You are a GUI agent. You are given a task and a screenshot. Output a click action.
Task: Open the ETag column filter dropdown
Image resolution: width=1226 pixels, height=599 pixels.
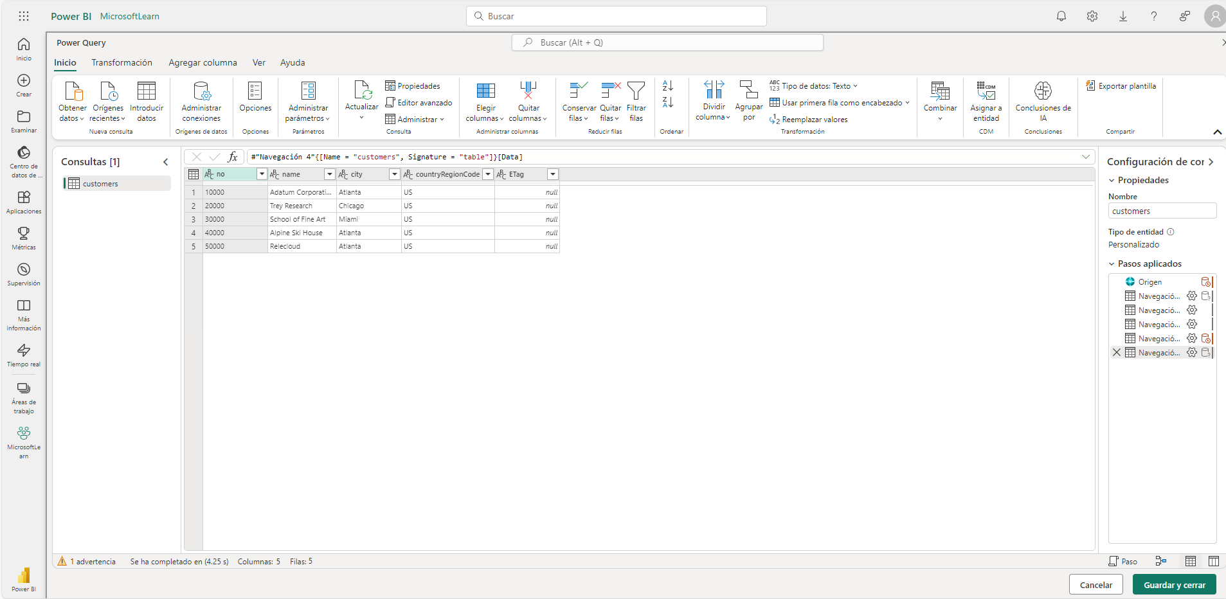pyautogui.click(x=553, y=174)
